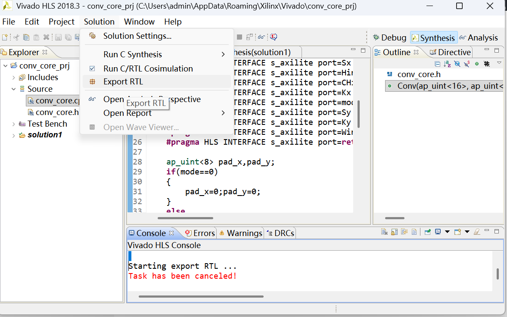Choose Export RTL from Solution menu
The image size is (507, 317).
point(157,81)
